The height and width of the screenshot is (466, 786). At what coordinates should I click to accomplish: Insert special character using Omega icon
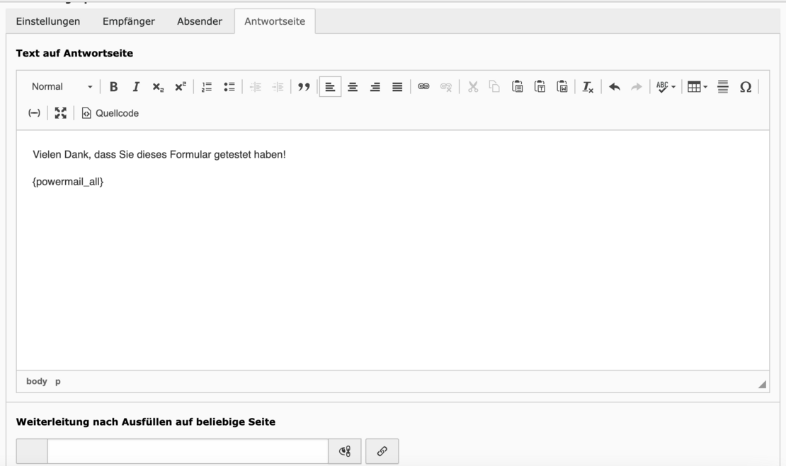coord(745,87)
